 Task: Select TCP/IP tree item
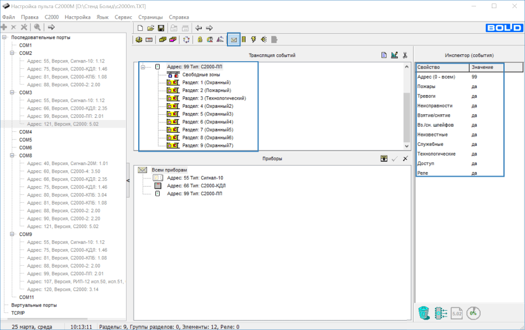point(17,313)
